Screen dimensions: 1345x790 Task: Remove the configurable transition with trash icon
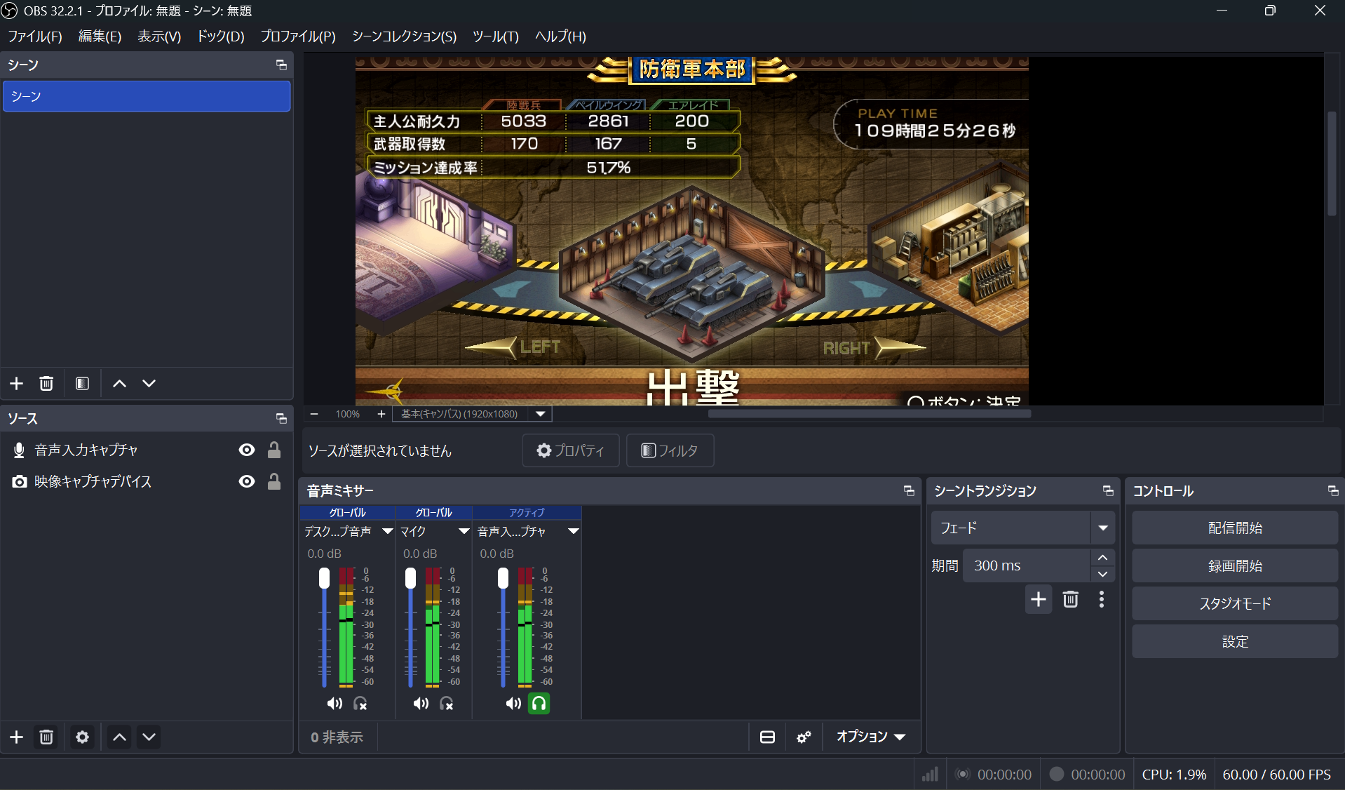pyautogui.click(x=1070, y=599)
